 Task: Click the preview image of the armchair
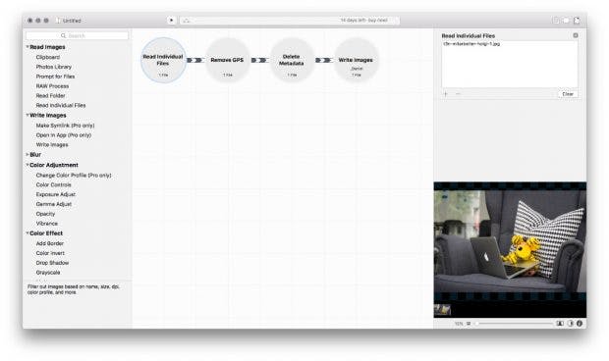pyautogui.click(x=510, y=241)
